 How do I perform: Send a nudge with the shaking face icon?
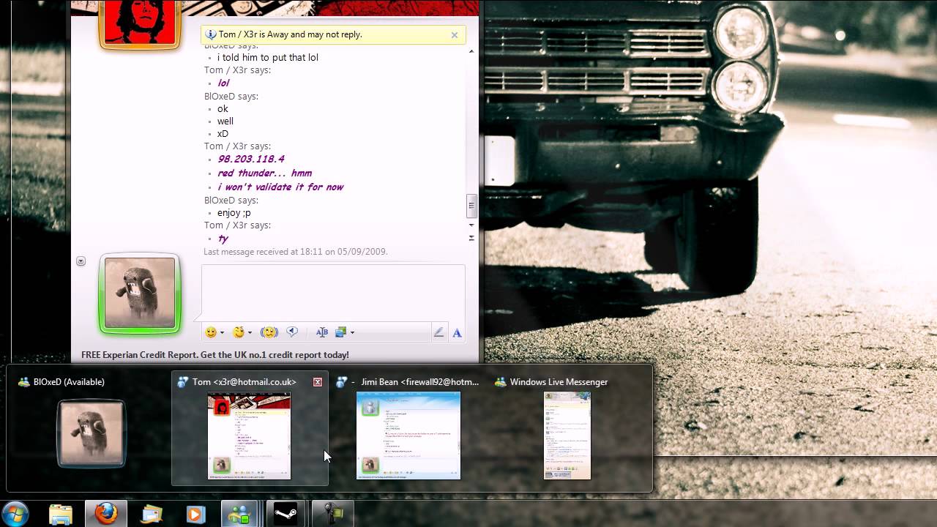click(269, 332)
